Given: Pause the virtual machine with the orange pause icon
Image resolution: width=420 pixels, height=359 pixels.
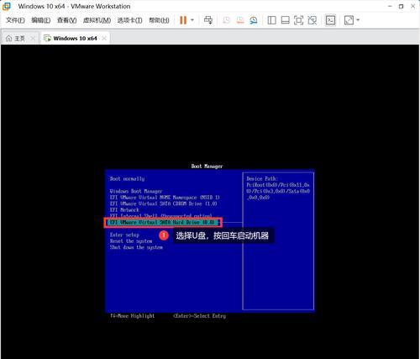Looking at the screenshot, I should (183, 20).
